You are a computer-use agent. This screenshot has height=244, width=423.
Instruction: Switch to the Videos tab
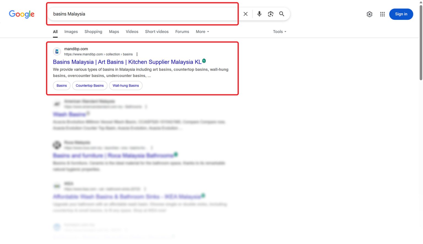(132, 32)
